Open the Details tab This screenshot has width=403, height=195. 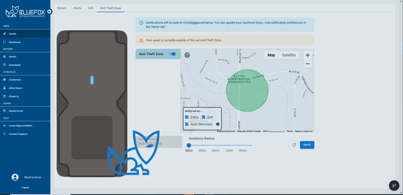[x=62, y=8]
